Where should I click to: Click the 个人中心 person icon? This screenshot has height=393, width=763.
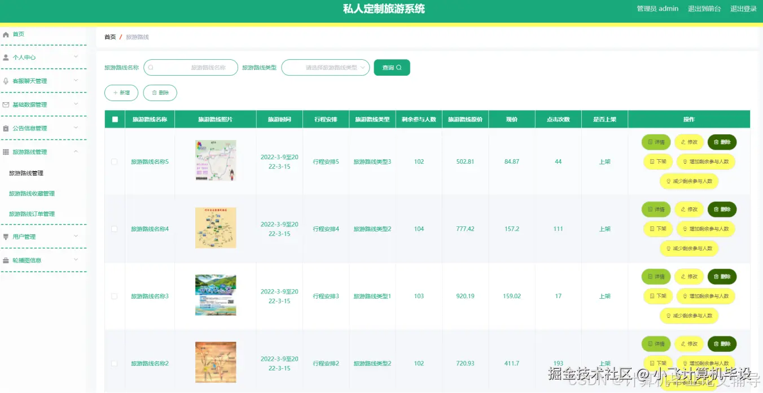(x=7, y=57)
